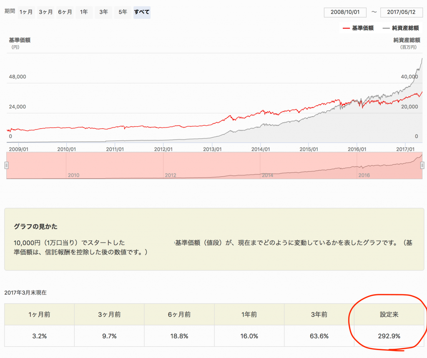Toggle the 基準価額 legend series
Screen dimensions: 427x358
point(358,28)
